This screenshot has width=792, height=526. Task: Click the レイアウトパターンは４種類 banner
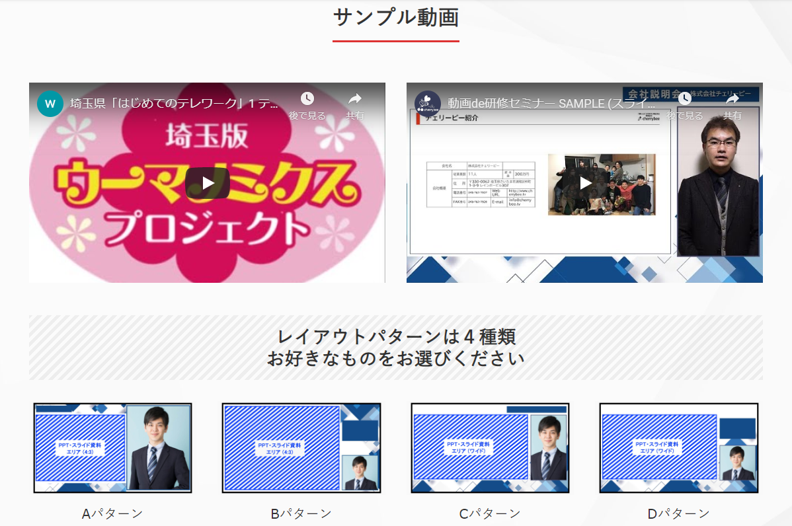(x=396, y=348)
